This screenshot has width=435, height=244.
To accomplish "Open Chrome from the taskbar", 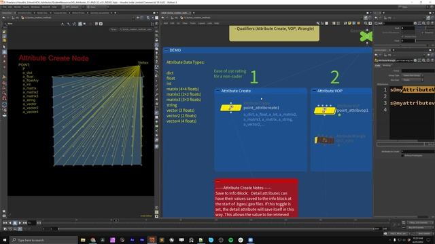I will 93,240.
